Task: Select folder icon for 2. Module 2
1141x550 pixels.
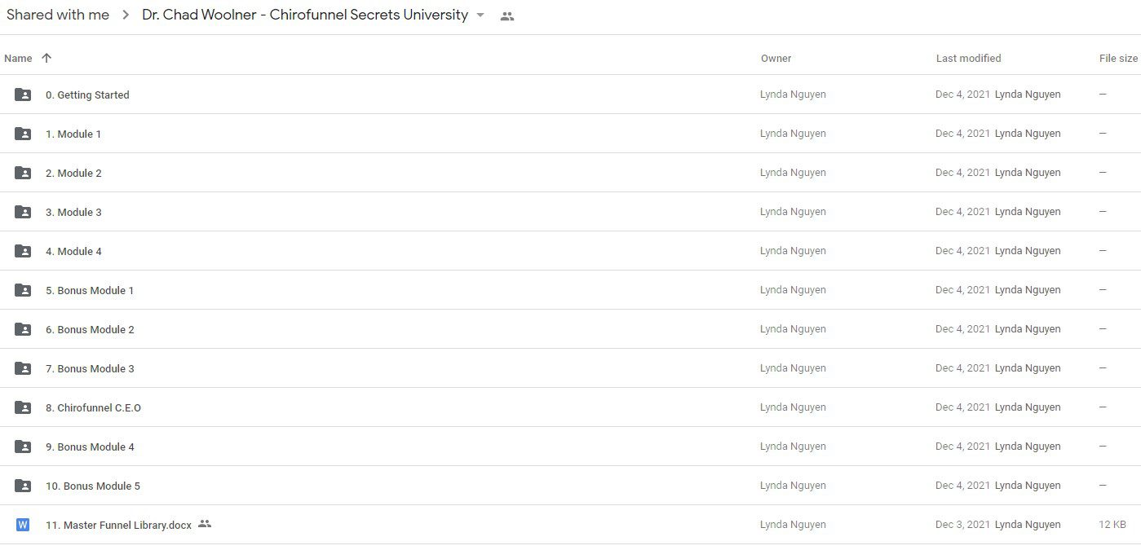Action: (23, 173)
